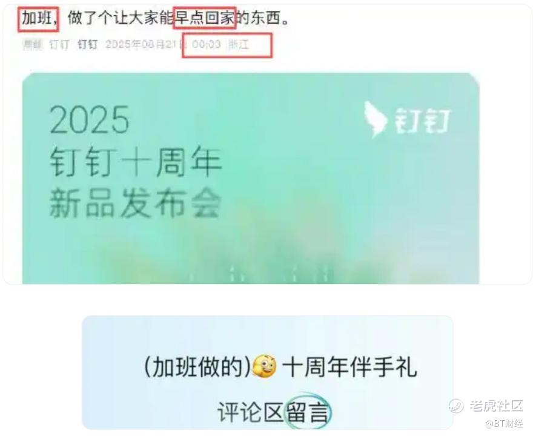The width and height of the screenshot is (533, 436).
Task: Click the grinning emoji in the lower card
Action: (x=265, y=366)
